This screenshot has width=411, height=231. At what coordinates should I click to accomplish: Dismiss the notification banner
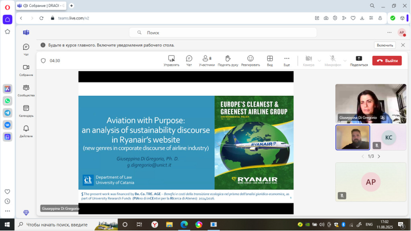(403, 45)
